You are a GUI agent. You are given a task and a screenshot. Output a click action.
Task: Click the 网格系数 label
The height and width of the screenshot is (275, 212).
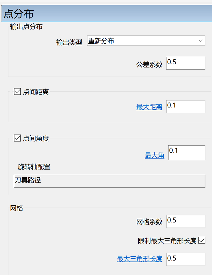pos(149,222)
